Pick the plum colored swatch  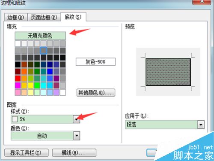click(56, 85)
